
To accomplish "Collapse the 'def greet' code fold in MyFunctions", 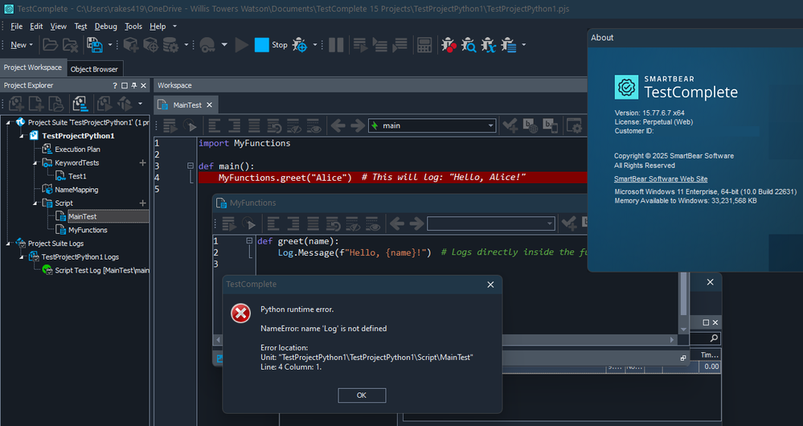I will point(249,240).
